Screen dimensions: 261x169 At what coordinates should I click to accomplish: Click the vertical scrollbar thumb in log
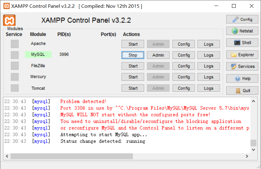tap(253, 143)
